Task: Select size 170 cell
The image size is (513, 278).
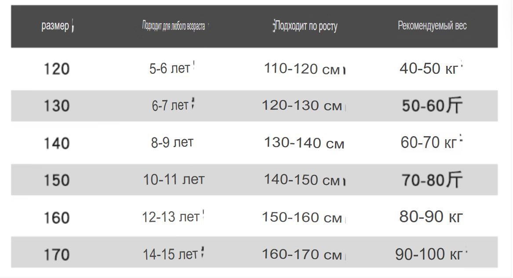Action: pos(57,255)
